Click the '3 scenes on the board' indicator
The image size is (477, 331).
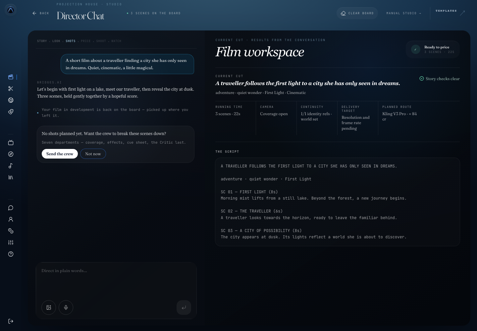(154, 13)
